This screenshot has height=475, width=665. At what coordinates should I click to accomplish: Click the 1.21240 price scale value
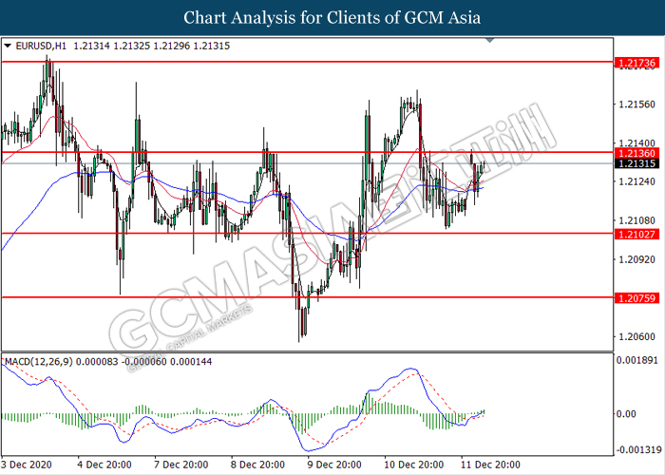point(637,181)
